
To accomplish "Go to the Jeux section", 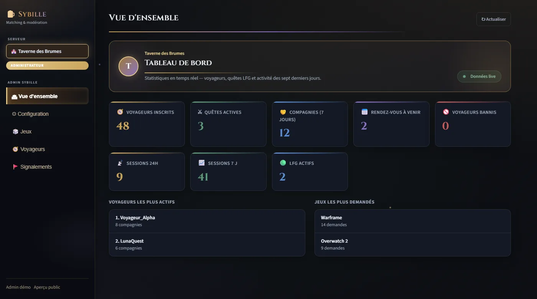I will point(47,131).
